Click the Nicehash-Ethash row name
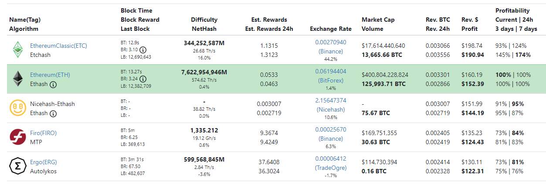 (x=52, y=104)
